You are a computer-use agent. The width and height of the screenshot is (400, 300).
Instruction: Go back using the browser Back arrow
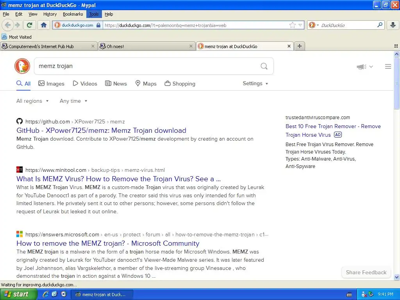(7, 25)
